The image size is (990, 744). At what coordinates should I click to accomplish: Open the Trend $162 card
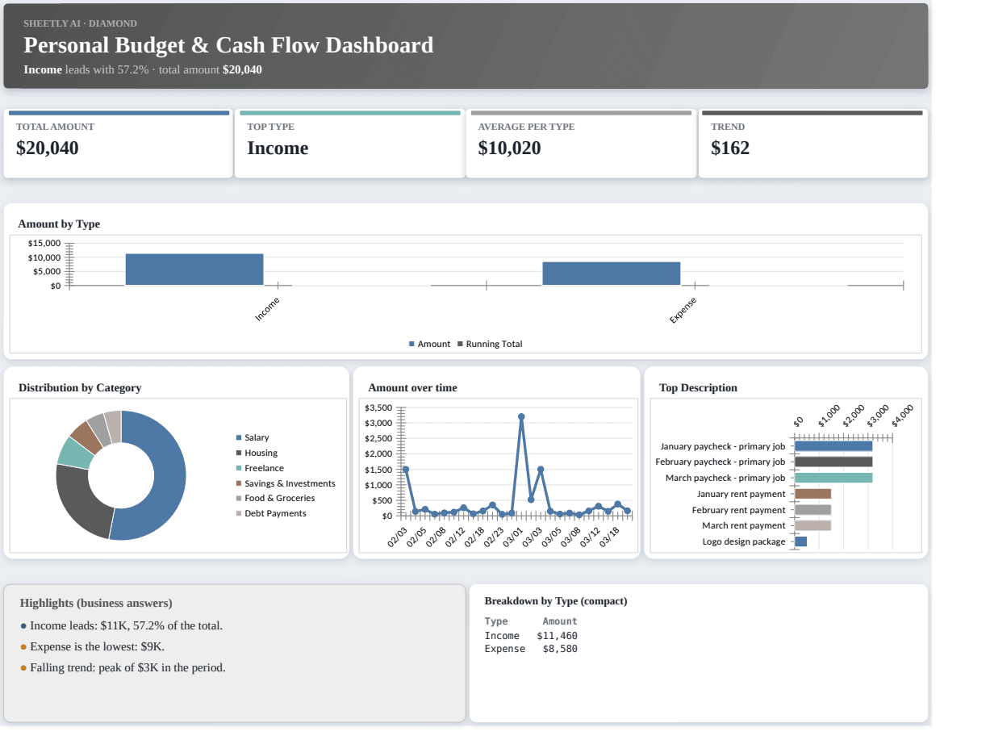coord(812,144)
